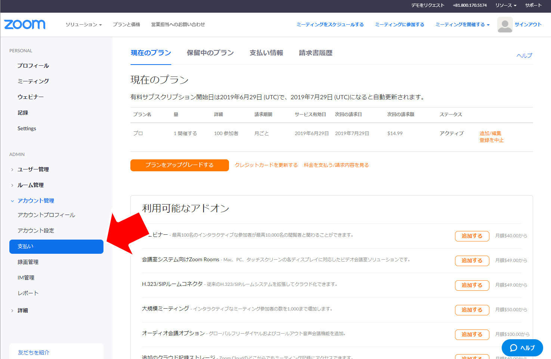Expand the ユーザー管理 sidebar section

(33, 169)
